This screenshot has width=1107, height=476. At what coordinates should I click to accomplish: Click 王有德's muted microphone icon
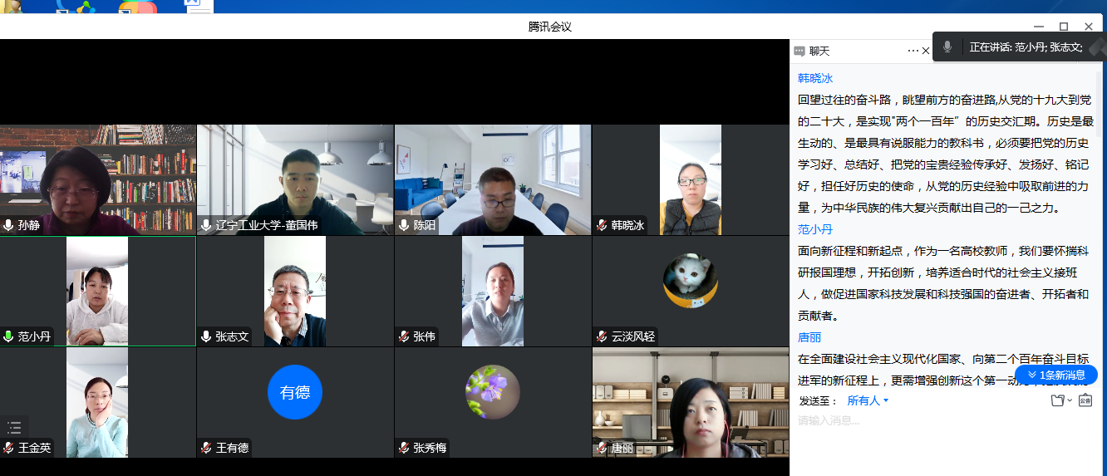coord(206,448)
